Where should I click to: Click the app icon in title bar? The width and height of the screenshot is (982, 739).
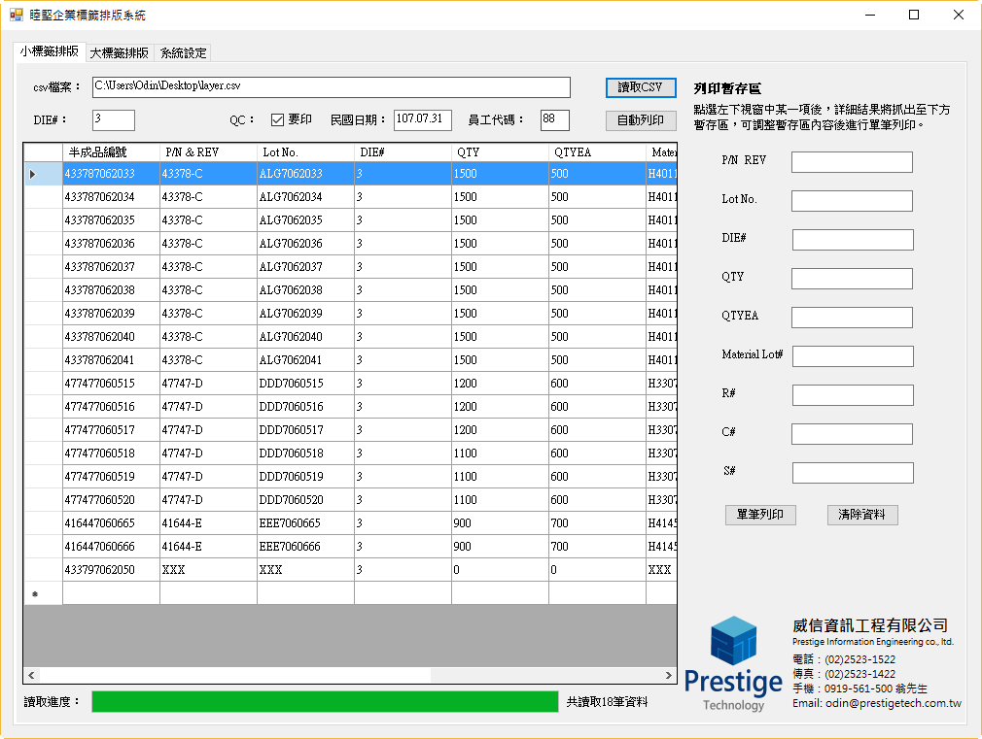(17, 15)
